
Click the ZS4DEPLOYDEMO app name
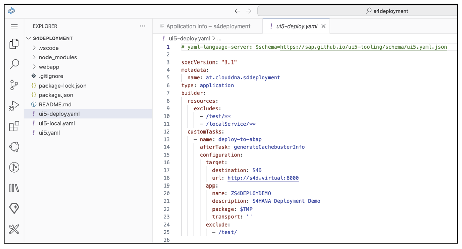pos(251,193)
